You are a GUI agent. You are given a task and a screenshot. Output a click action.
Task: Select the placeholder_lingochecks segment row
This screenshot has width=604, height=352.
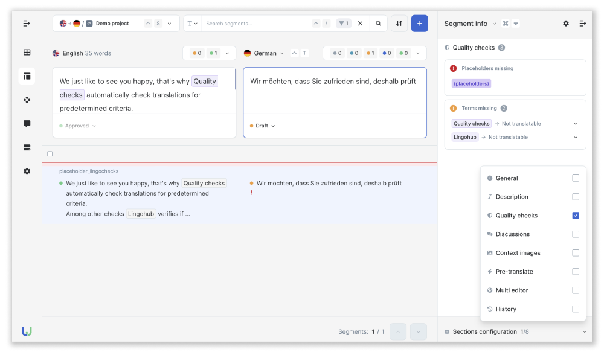click(x=240, y=194)
